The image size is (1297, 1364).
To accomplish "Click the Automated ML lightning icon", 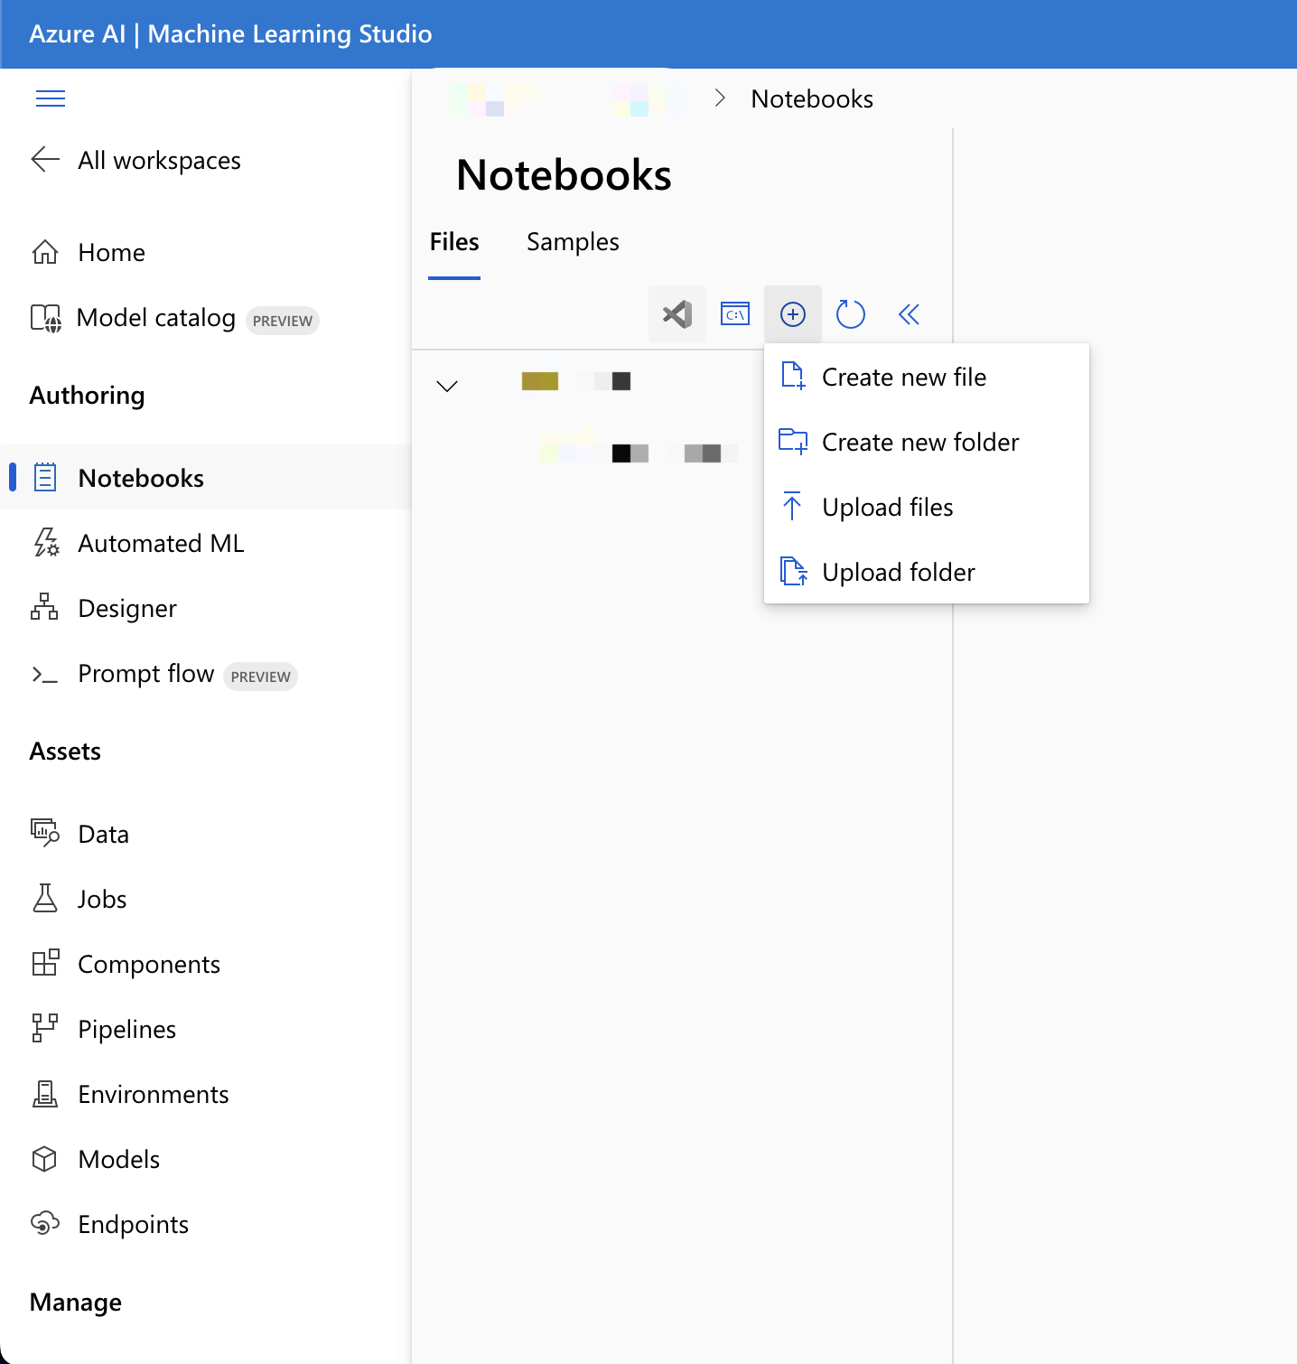I will pyautogui.click(x=45, y=543).
